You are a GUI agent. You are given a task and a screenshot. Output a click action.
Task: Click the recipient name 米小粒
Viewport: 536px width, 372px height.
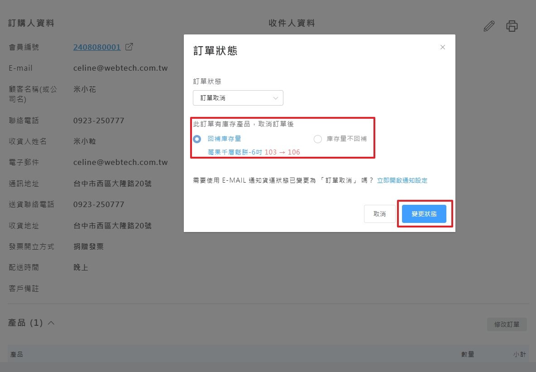(85, 141)
